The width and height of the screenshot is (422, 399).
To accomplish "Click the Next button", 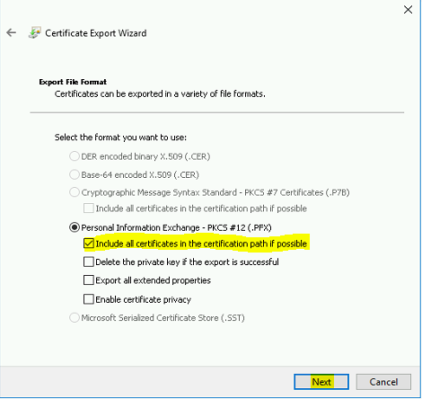I will (321, 382).
